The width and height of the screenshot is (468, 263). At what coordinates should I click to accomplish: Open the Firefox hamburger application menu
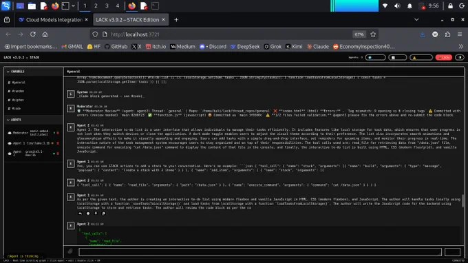click(x=460, y=34)
